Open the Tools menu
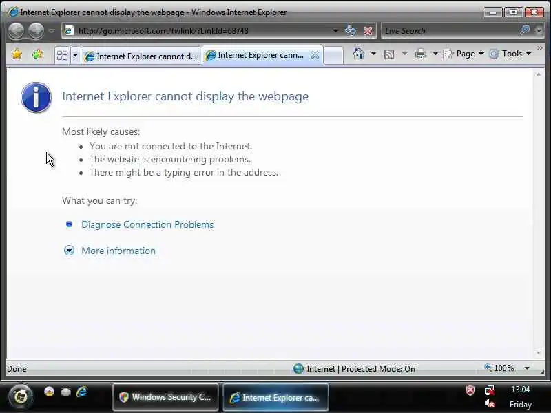This screenshot has height=413, width=551. pyautogui.click(x=510, y=54)
